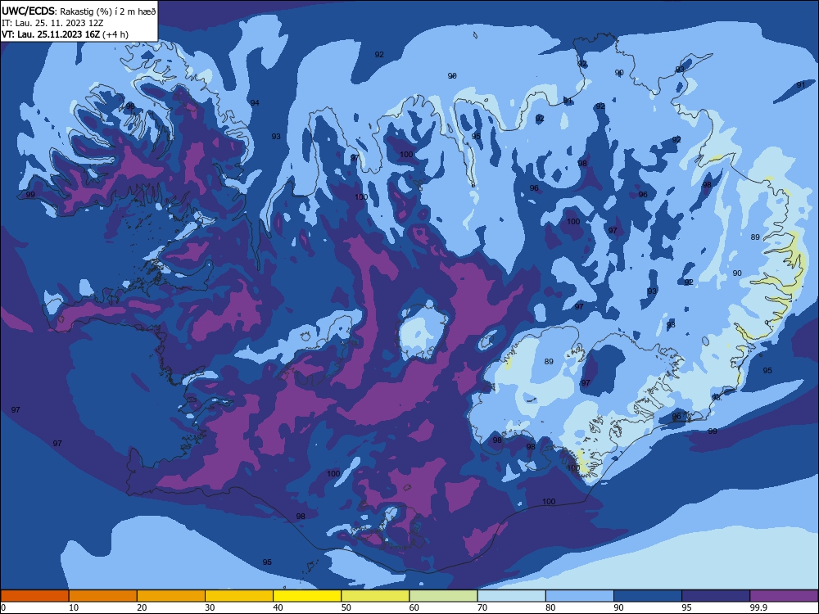
Task: Click the legend label "20"
Action: tap(142, 607)
